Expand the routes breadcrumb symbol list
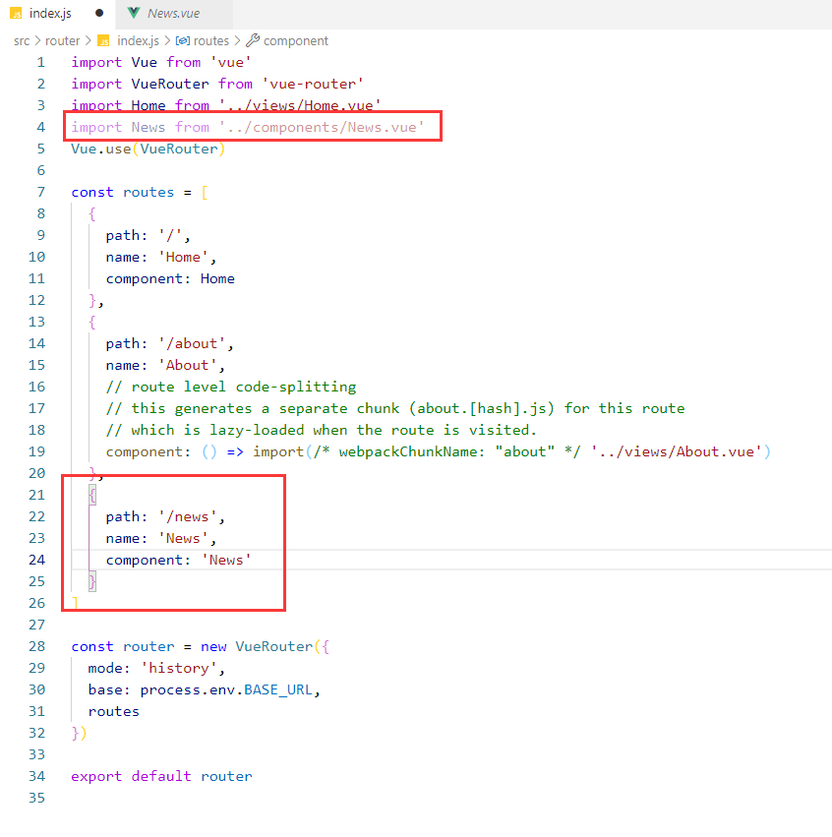832x837 pixels. point(210,40)
